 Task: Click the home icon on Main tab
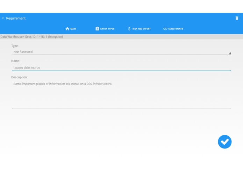coord(67,29)
